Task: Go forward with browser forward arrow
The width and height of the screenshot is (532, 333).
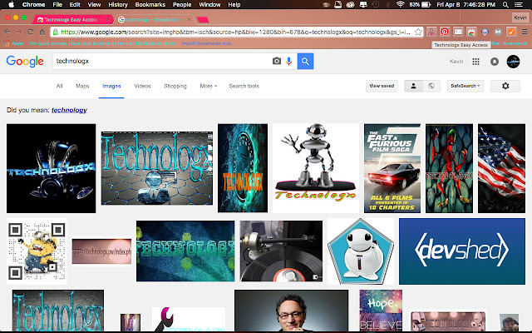Action: click(18, 32)
